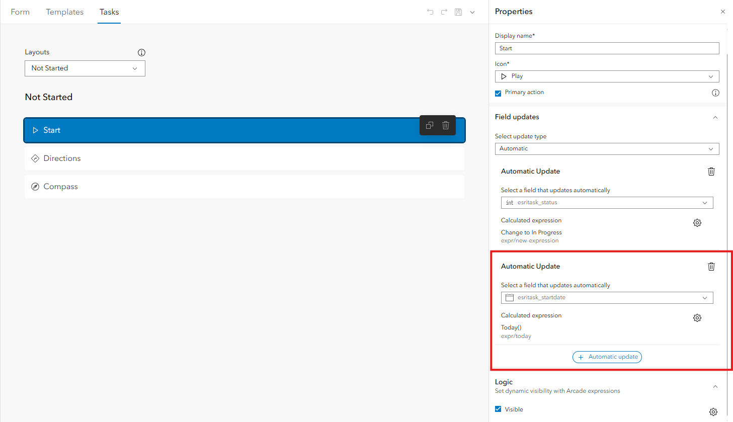The width and height of the screenshot is (733, 422).
Task: Open the Visible logic settings gear
Action: pyautogui.click(x=713, y=412)
